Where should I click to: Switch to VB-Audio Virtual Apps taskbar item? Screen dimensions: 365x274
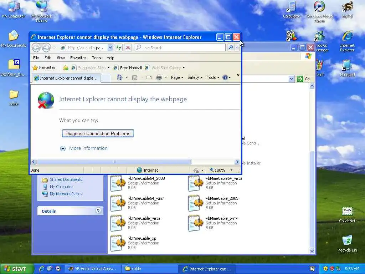click(92, 269)
